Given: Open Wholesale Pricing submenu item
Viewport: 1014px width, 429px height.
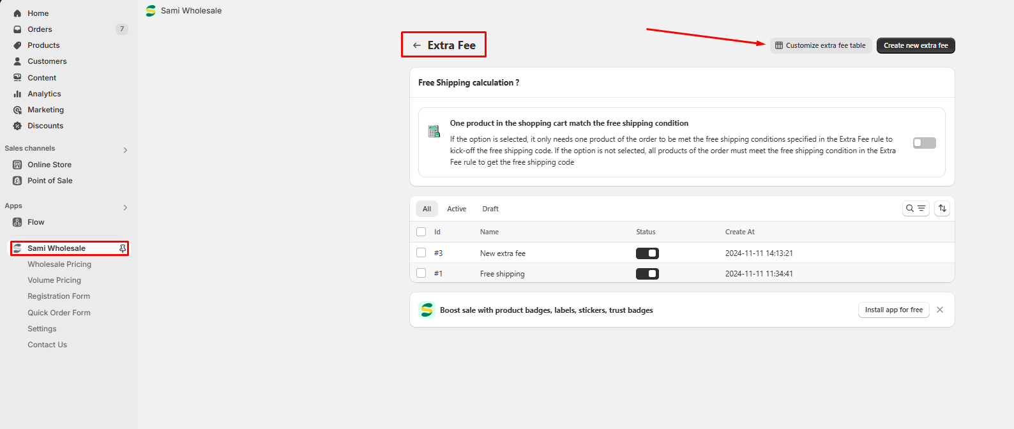Looking at the screenshot, I should coord(59,264).
